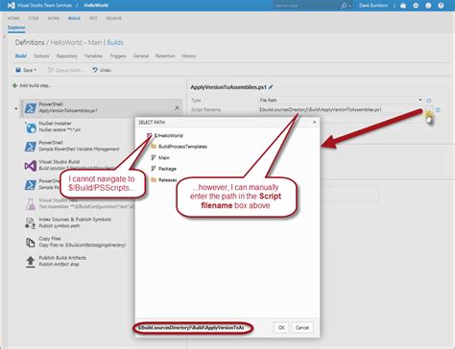455x349 pixels.
Task: Open the Save dropdown arrow
Action: 35,70
